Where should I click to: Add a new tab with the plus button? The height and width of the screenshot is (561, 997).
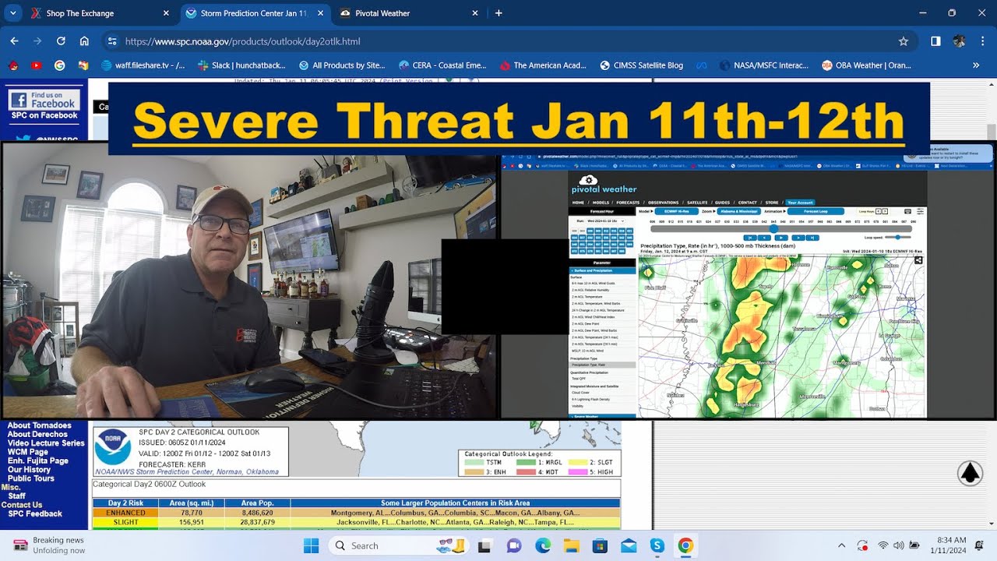click(498, 13)
